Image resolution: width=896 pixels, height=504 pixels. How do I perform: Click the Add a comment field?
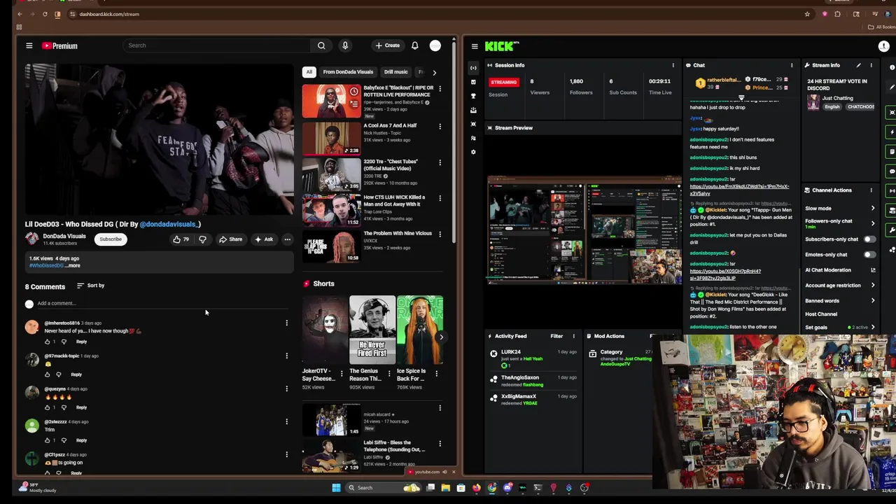point(162,304)
